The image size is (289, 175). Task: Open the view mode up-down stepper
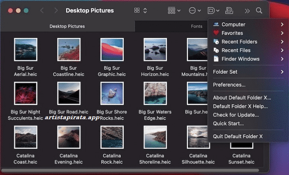pyautogui.click(x=145, y=10)
